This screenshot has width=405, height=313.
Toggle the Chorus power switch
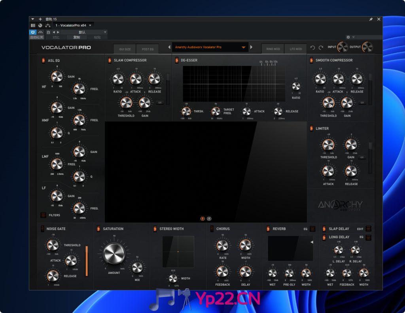(x=212, y=228)
